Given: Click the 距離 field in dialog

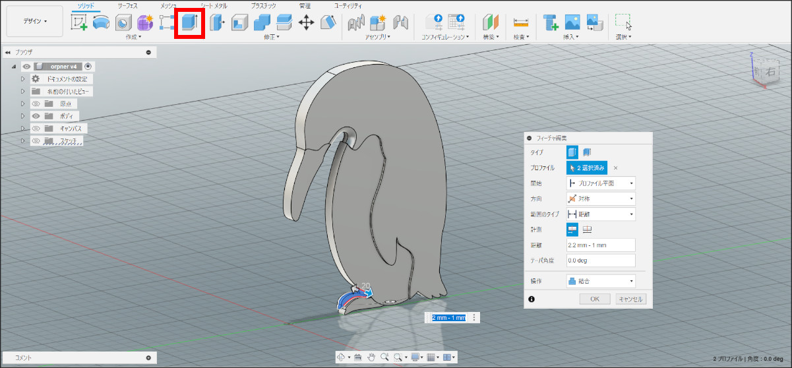Looking at the screenshot, I should [x=601, y=245].
